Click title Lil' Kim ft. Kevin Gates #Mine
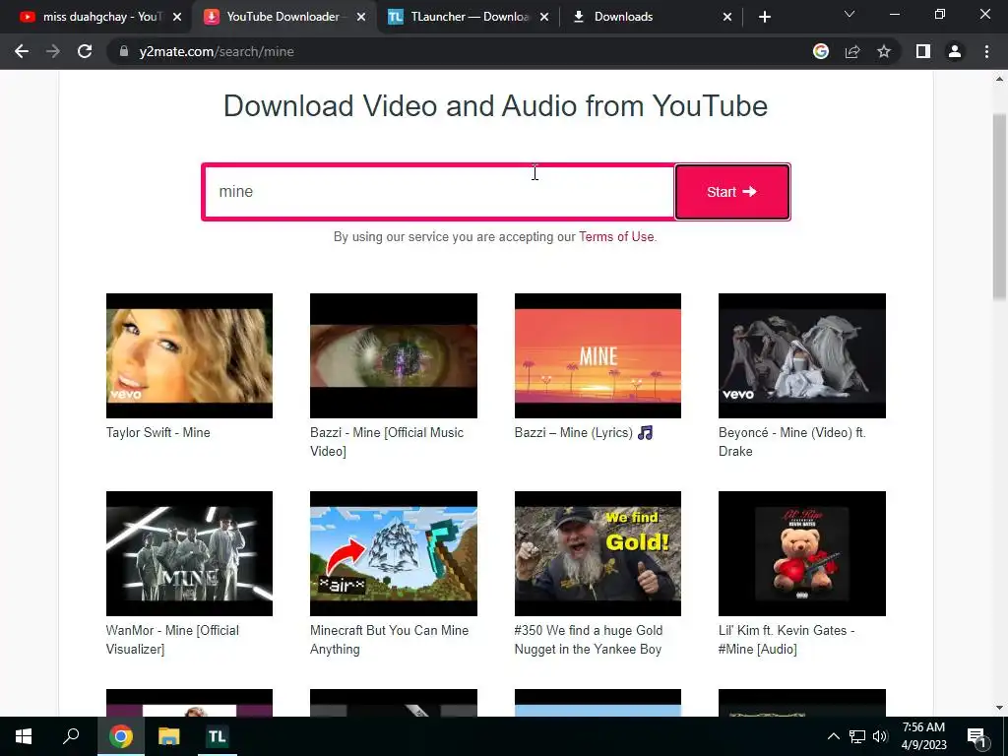The height and width of the screenshot is (756, 1008). coord(787,640)
